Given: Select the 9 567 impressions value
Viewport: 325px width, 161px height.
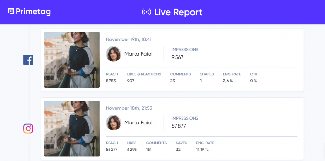Looking at the screenshot, I should (x=177, y=57).
